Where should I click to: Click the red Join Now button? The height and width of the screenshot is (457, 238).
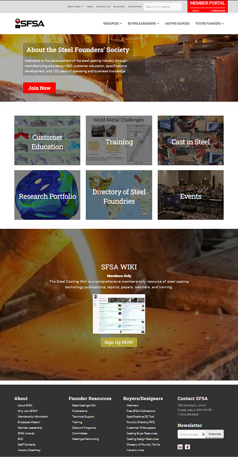[40, 88]
